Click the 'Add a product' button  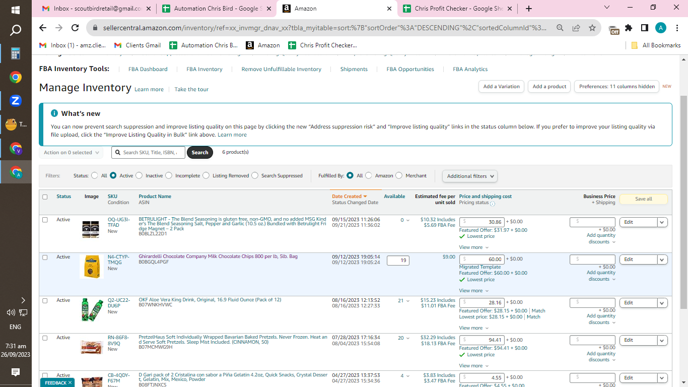pos(549,87)
